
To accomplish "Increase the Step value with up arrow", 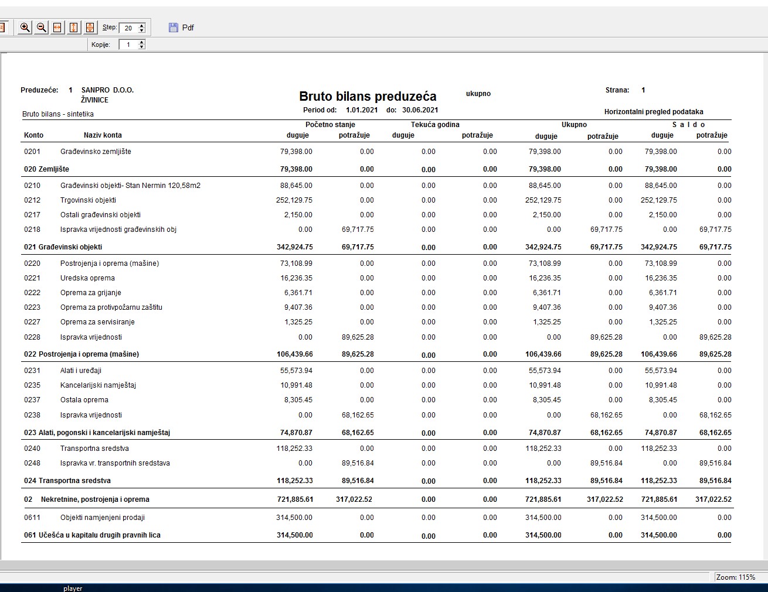I will point(142,25).
